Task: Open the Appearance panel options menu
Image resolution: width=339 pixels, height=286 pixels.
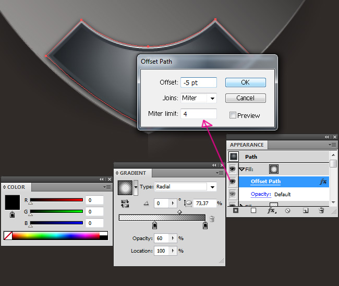Action: (x=332, y=145)
